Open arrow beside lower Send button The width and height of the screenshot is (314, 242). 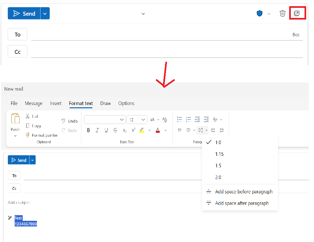pyautogui.click(x=32, y=160)
